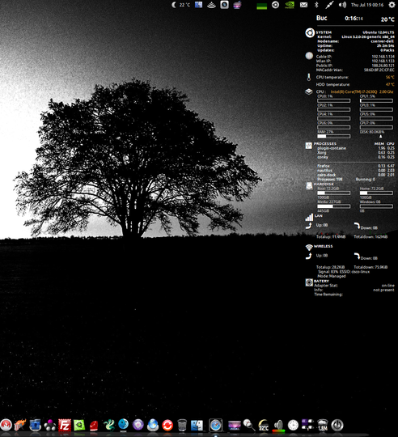Click the wireless signal icon beside WIRELESS

(309, 247)
